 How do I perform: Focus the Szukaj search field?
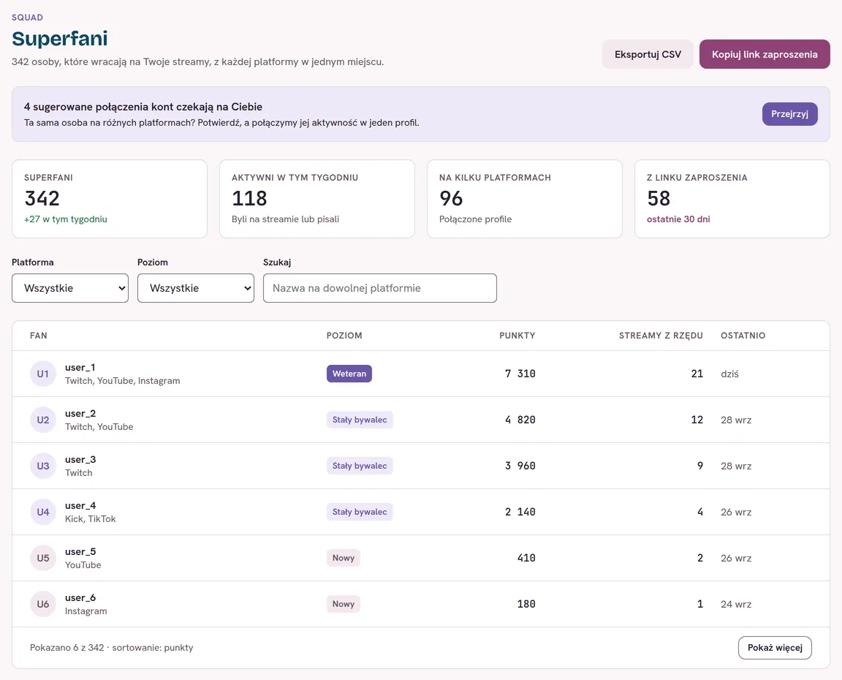click(x=380, y=288)
